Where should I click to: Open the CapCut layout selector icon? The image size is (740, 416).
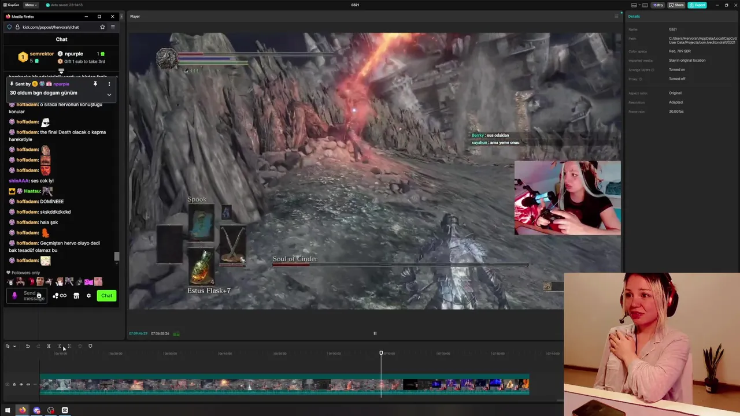click(634, 5)
